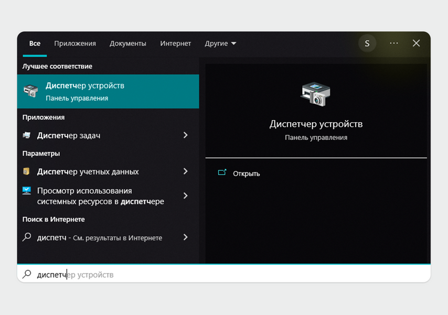This screenshot has height=315, width=448.
Task: Click the monitor icon beside Просмотр использования
Action: 27,190
